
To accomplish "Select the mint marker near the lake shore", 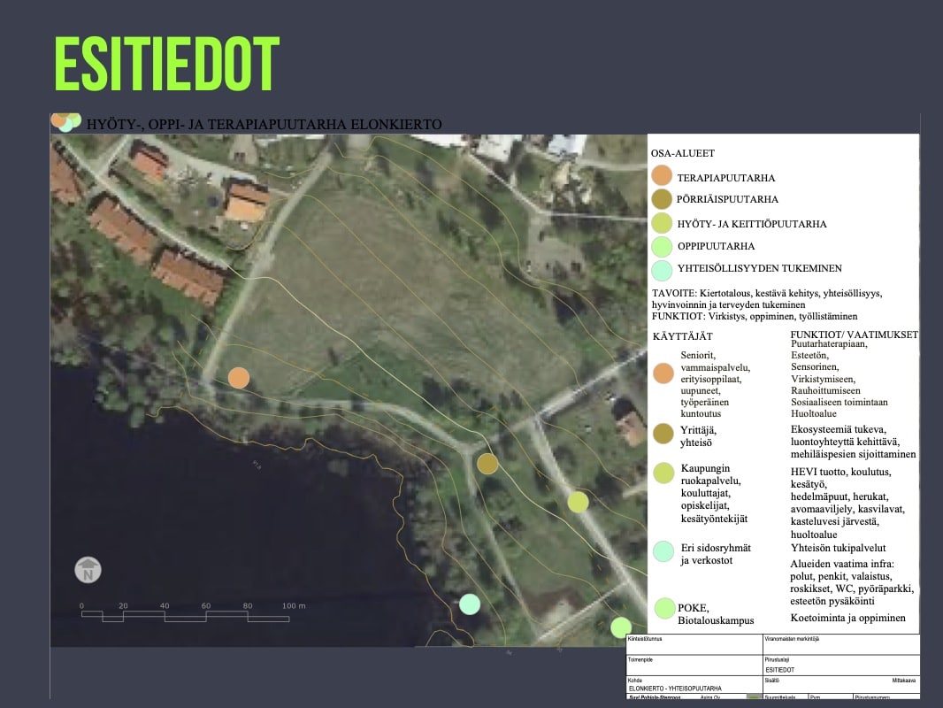I will [x=470, y=604].
